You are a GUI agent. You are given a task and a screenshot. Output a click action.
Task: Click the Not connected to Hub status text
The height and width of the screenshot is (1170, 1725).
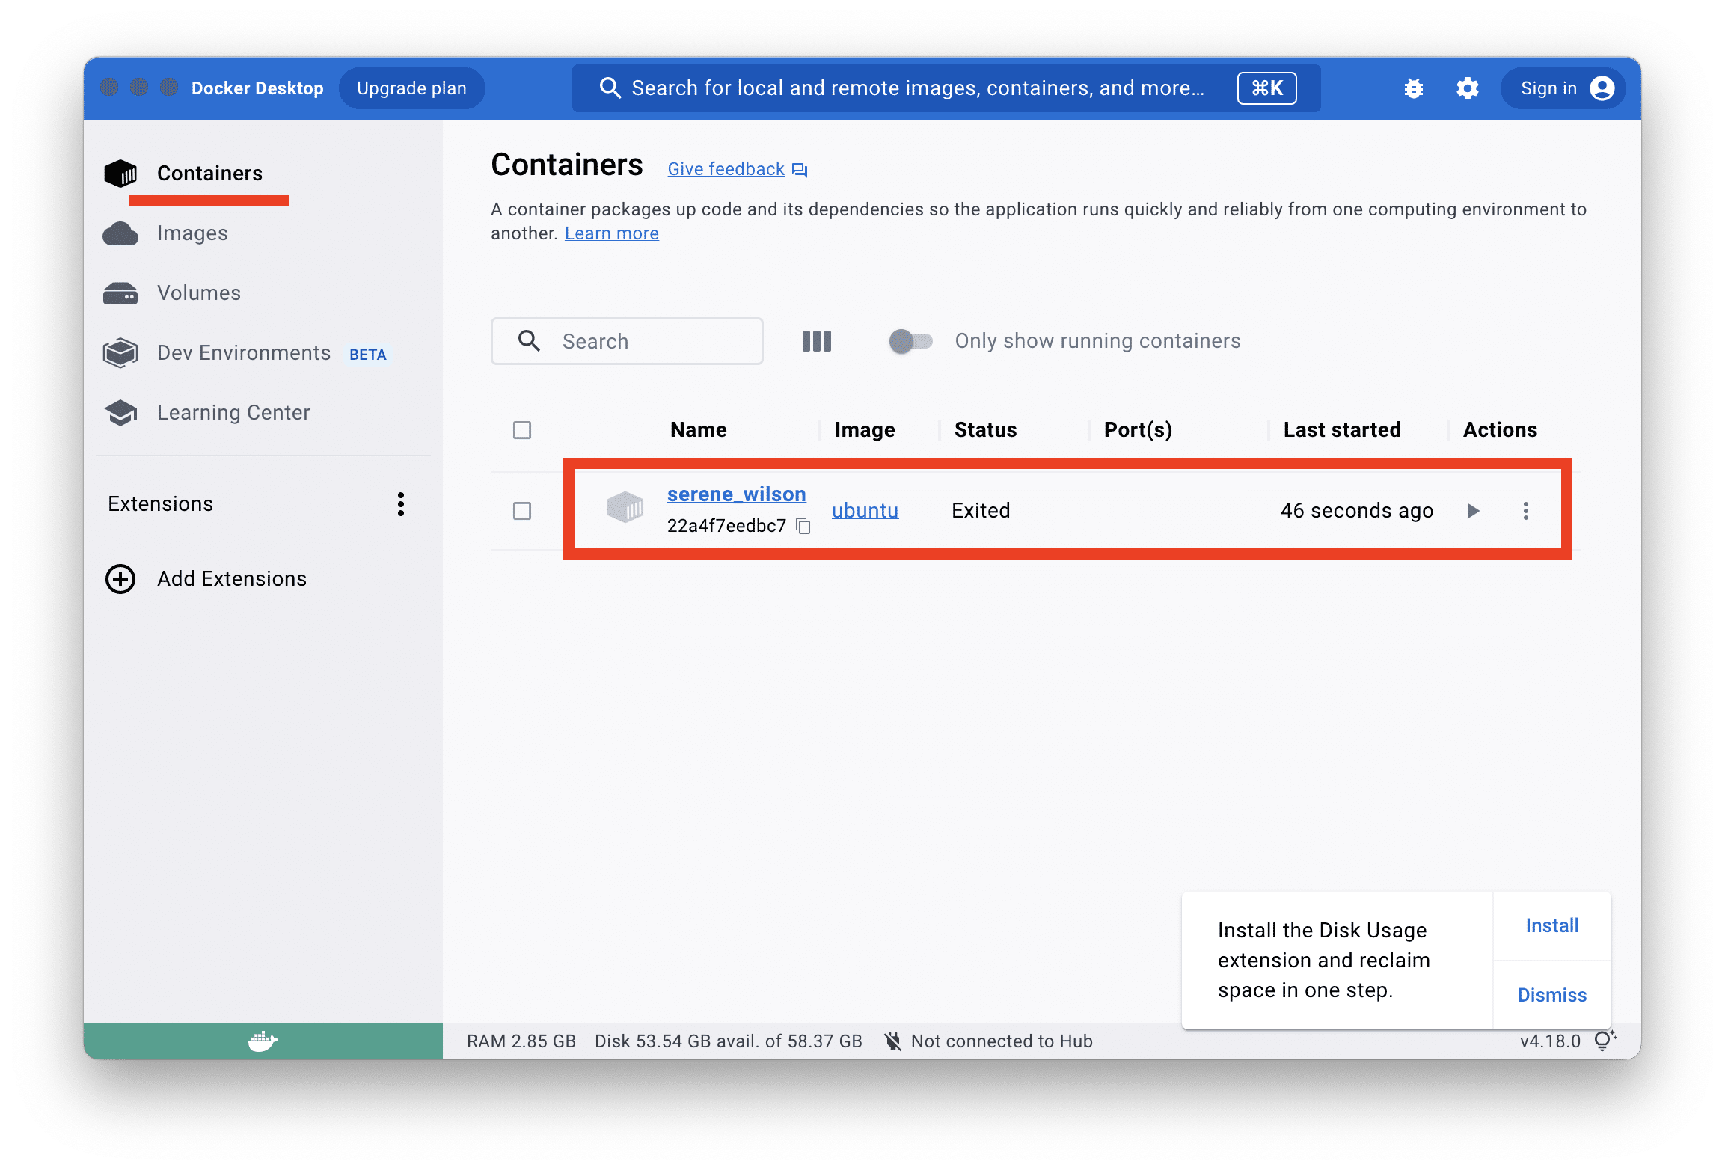point(1002,1041)
